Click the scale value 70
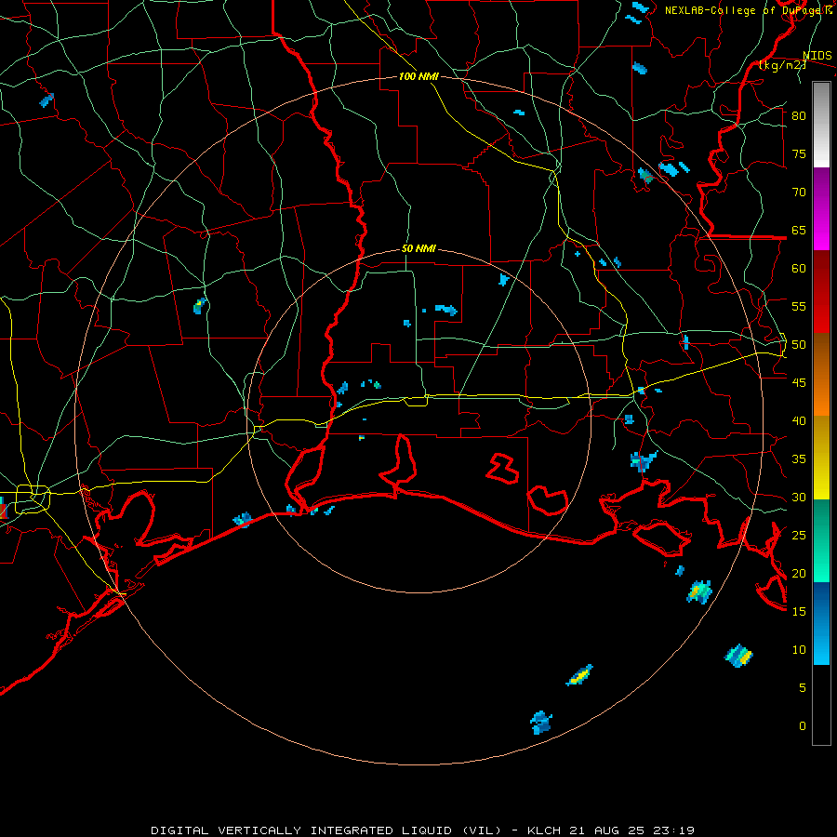 (799, 193)
